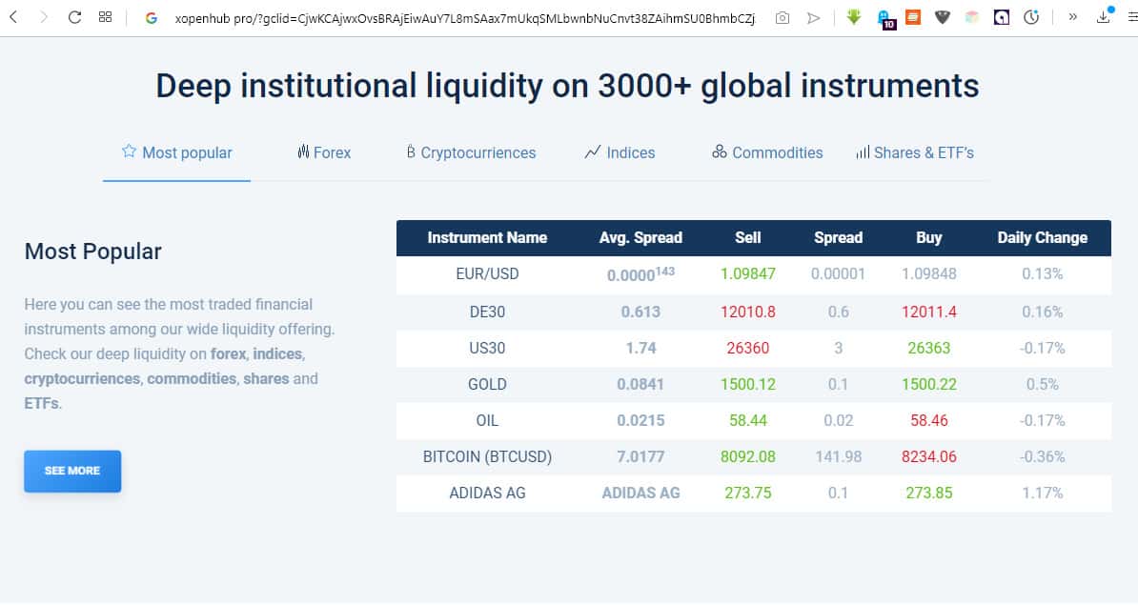Viewport: 1138px width, 605px height.
Task: Open the green download arrow extension
Action: coord(854,17)
